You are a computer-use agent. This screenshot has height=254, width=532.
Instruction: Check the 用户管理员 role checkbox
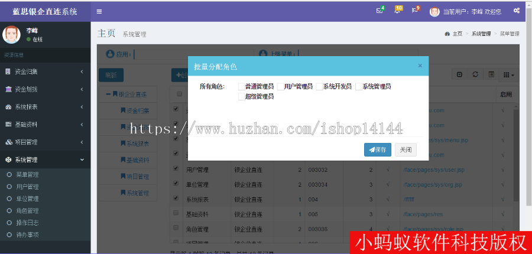[x=280, y=87]
